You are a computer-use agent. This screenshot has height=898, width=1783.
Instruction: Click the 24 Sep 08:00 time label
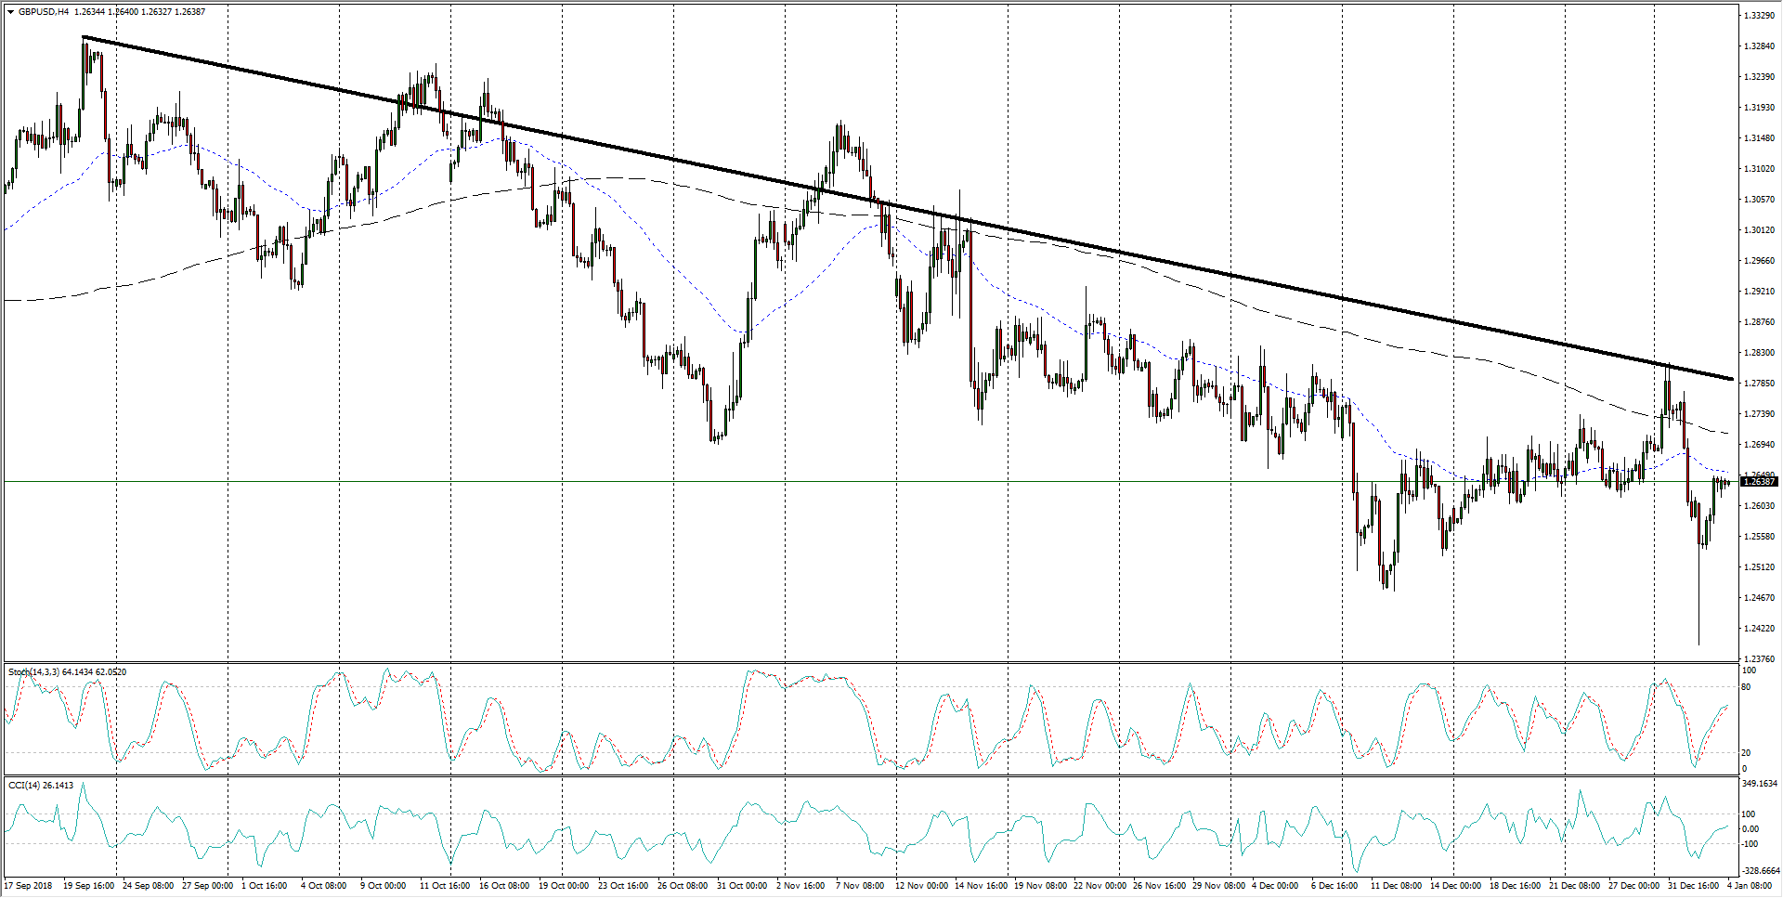[149, 886]
